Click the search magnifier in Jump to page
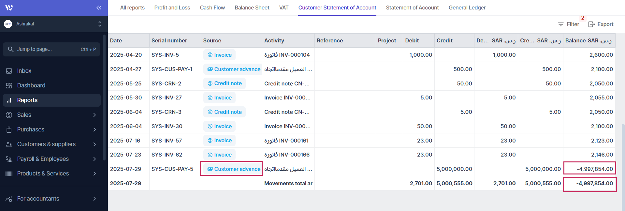625x211 pixels. click(x=11, y=49)
